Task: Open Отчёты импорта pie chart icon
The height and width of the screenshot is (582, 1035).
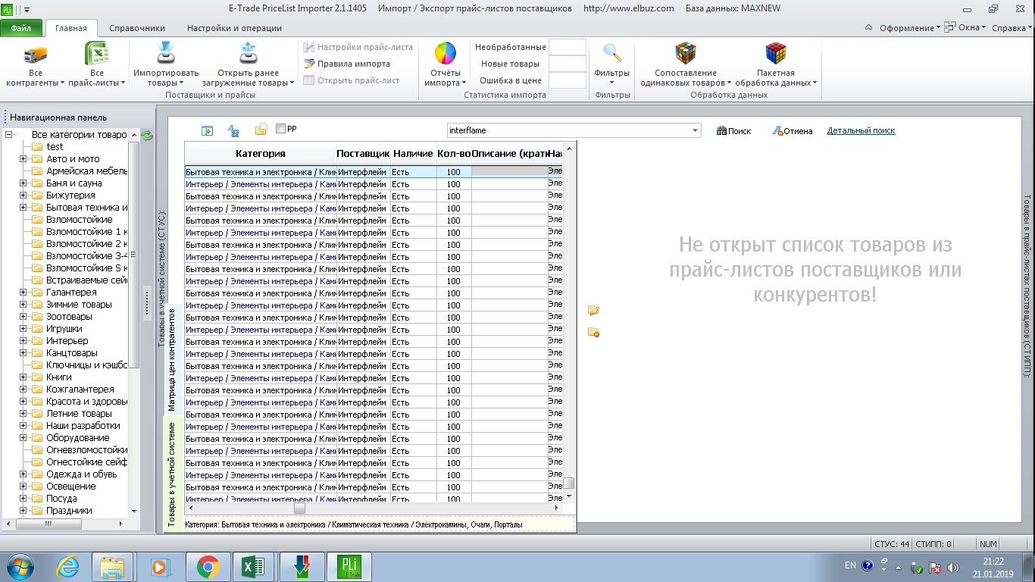Action: click(x=446, y=55)
